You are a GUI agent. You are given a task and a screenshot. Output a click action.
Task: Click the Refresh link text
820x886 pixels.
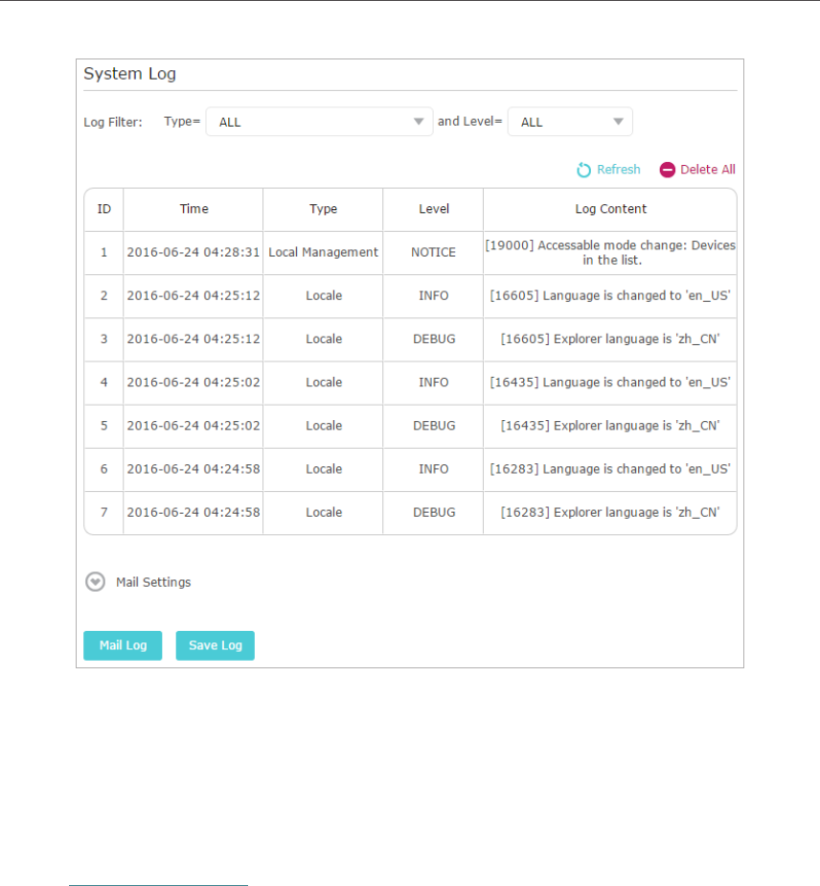click(619, 170)
